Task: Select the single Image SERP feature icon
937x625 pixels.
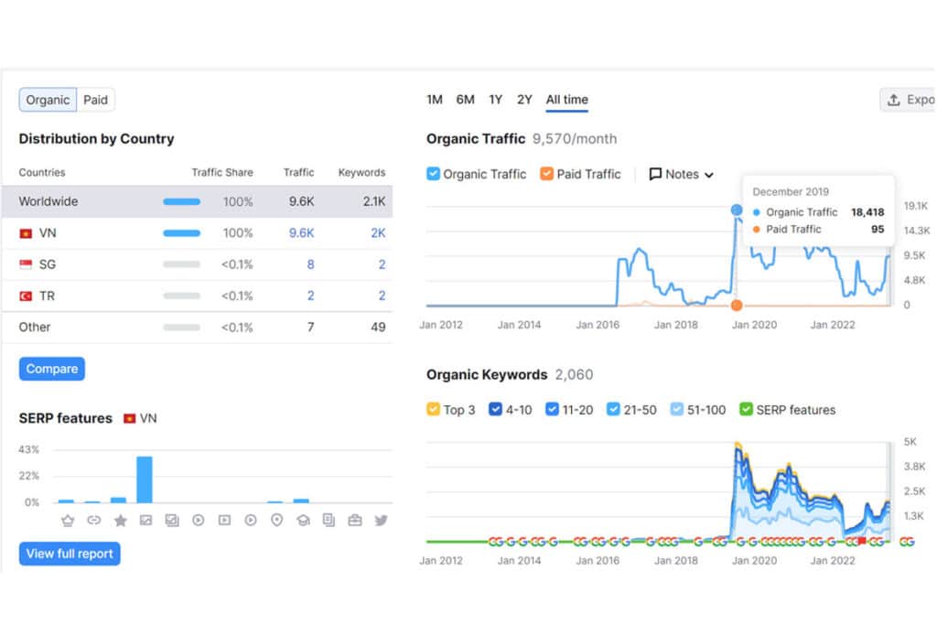Action: pos(145,521)
